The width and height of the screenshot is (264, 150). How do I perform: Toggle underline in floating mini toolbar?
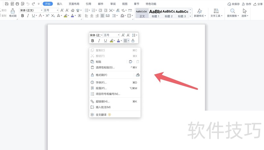[105, 41]
